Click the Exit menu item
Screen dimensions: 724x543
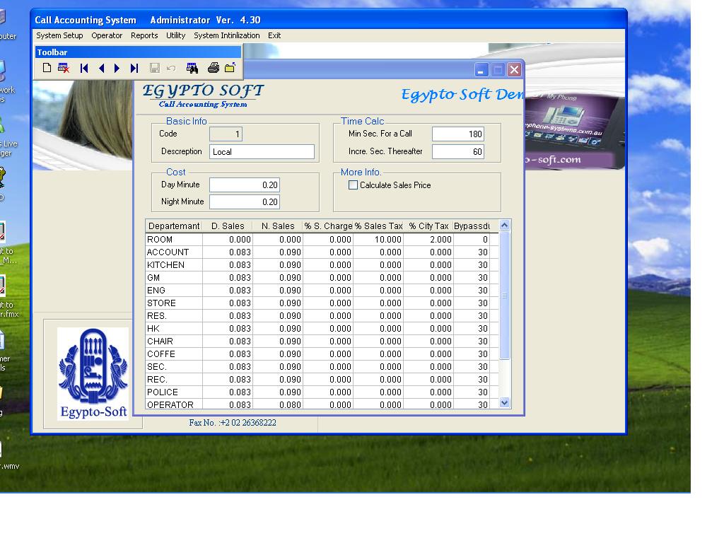(x=274, y=35)
